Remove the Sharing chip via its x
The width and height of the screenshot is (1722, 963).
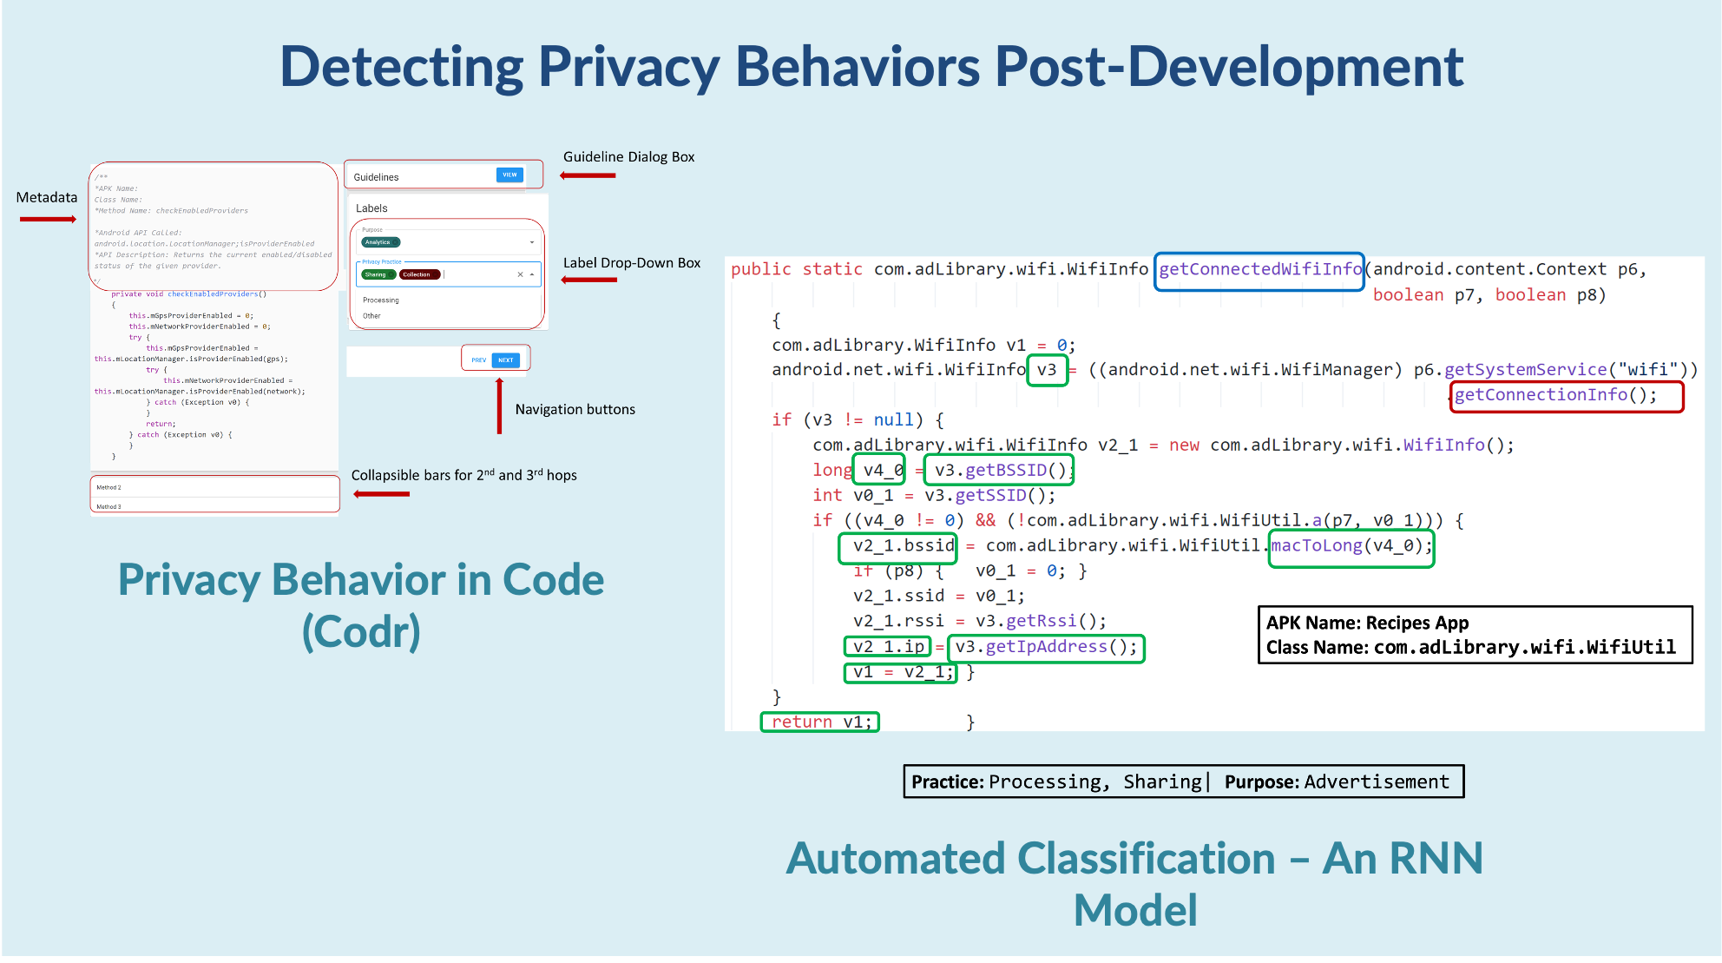tap(392, 274)
